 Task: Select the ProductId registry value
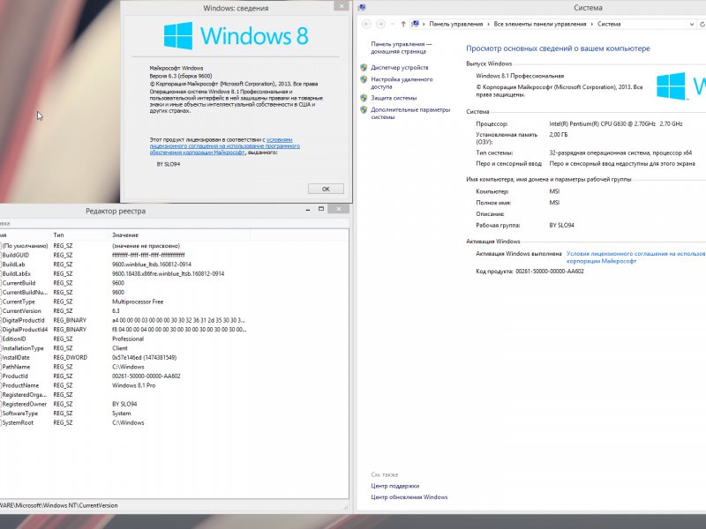tap(15, 376)
